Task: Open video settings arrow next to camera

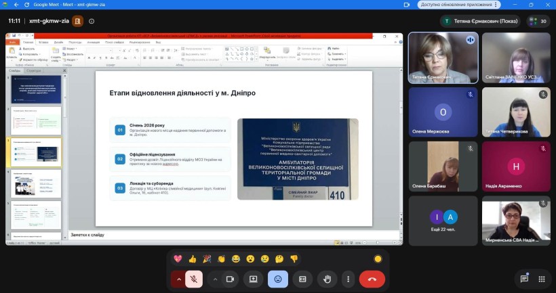Action: click(215, 279)
